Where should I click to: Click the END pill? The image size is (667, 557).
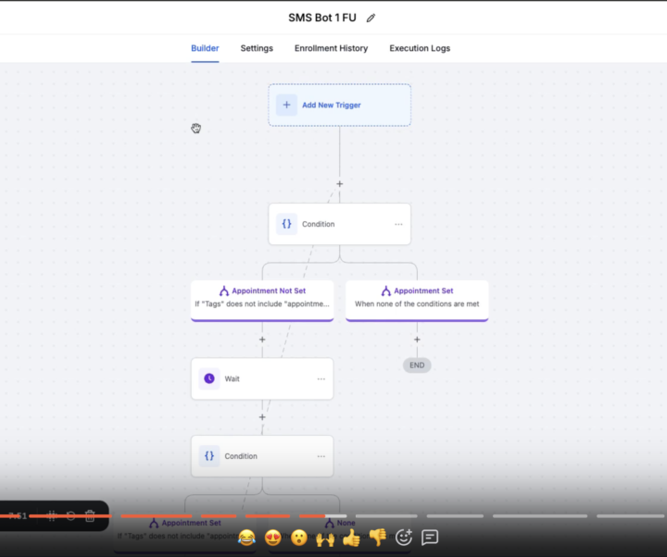click(417, 365)
